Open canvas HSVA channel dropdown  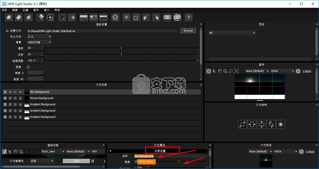pyautogui.click(x=282, y=71)
